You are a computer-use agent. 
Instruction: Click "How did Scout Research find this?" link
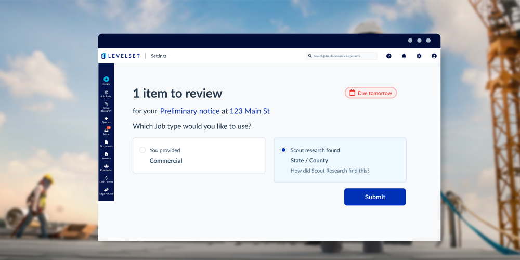pos(330,171)
